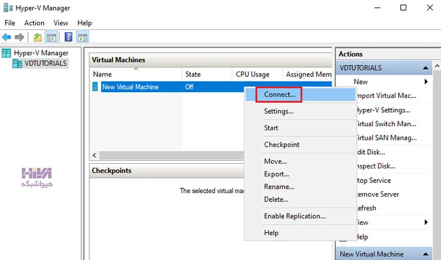Toggle the Show/Hide Console Tree icon
This screenshot has height=260, width=441.
51,37
